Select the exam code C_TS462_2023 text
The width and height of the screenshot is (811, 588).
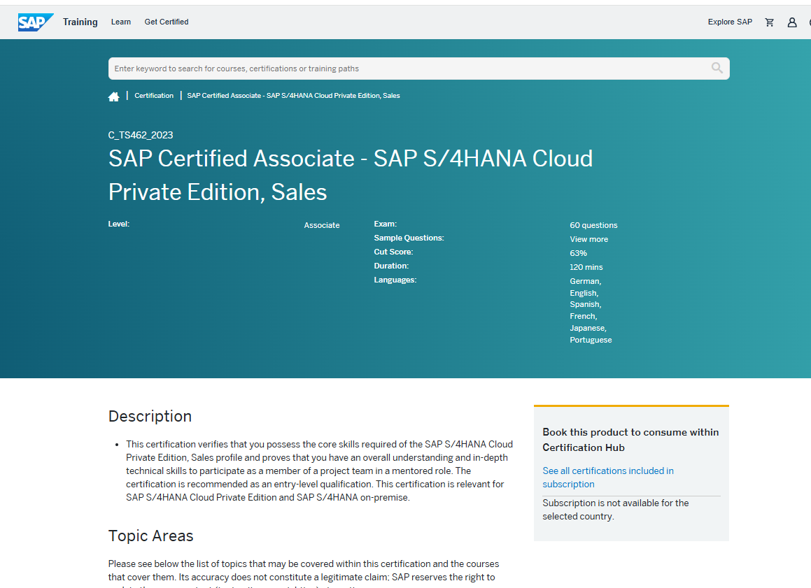click(141, 135)
